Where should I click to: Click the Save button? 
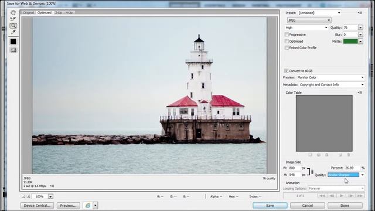point(270,206)
